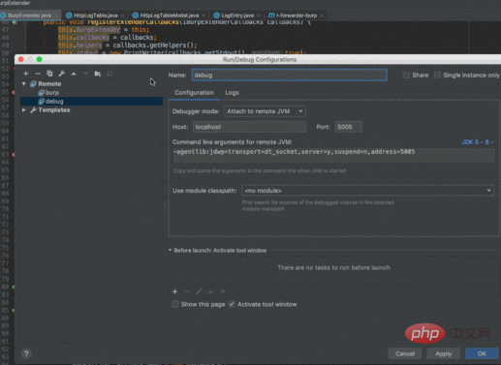Open Debugger mode dropdown
This screenshot has height=365, width=501.
point(265,111)
